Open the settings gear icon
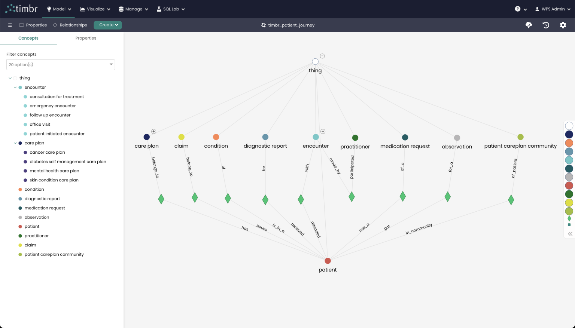The width and height of the screenshot is (575, 328). [x=563, y=25]
